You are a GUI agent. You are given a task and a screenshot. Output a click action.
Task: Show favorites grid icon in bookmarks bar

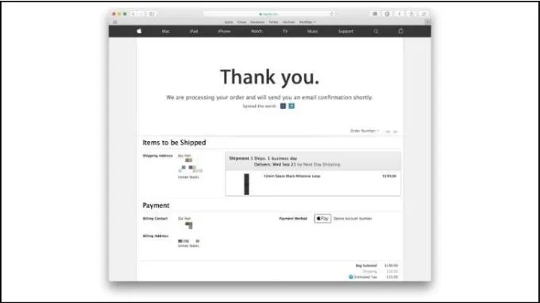click(115, 22)
